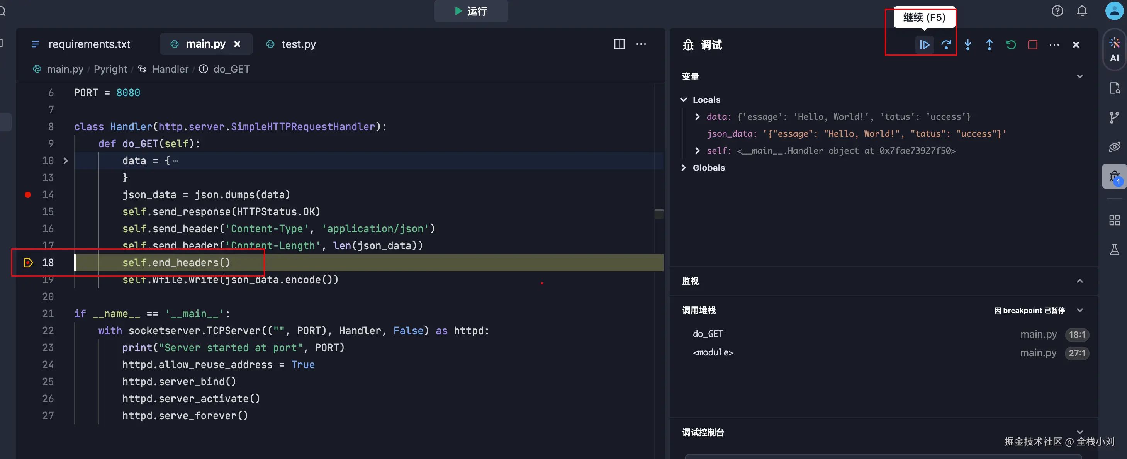Screen dimensions: 1127x459
Task: Expand the data variable in Locals
Action: point(698,117)
